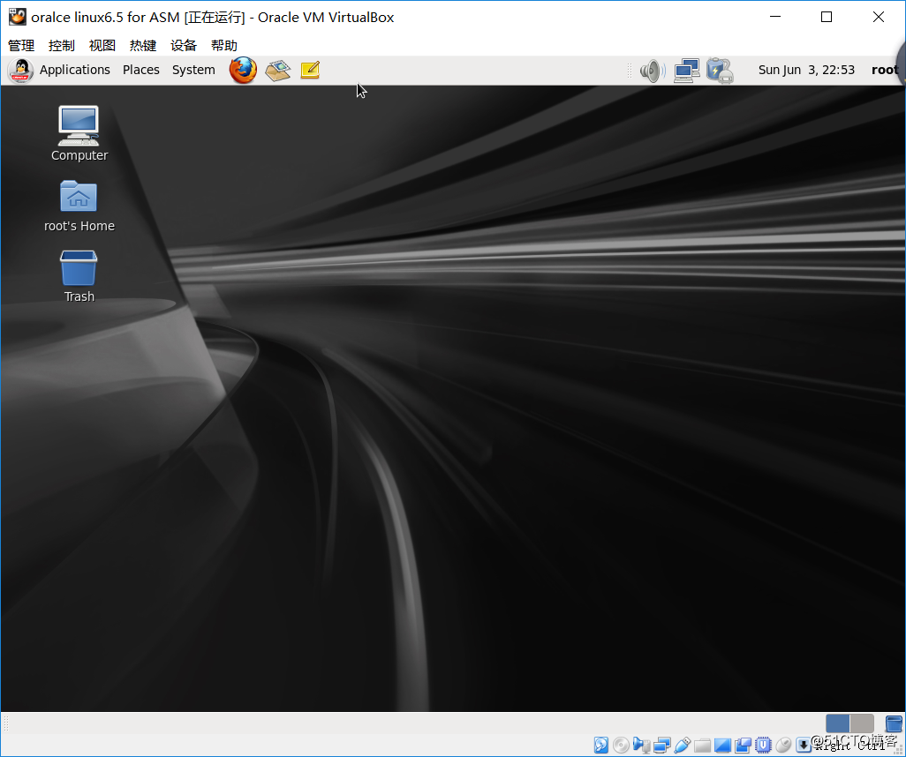906x757 pixels.
Task: Open the network connections applet
Action: tap(687, 71)
